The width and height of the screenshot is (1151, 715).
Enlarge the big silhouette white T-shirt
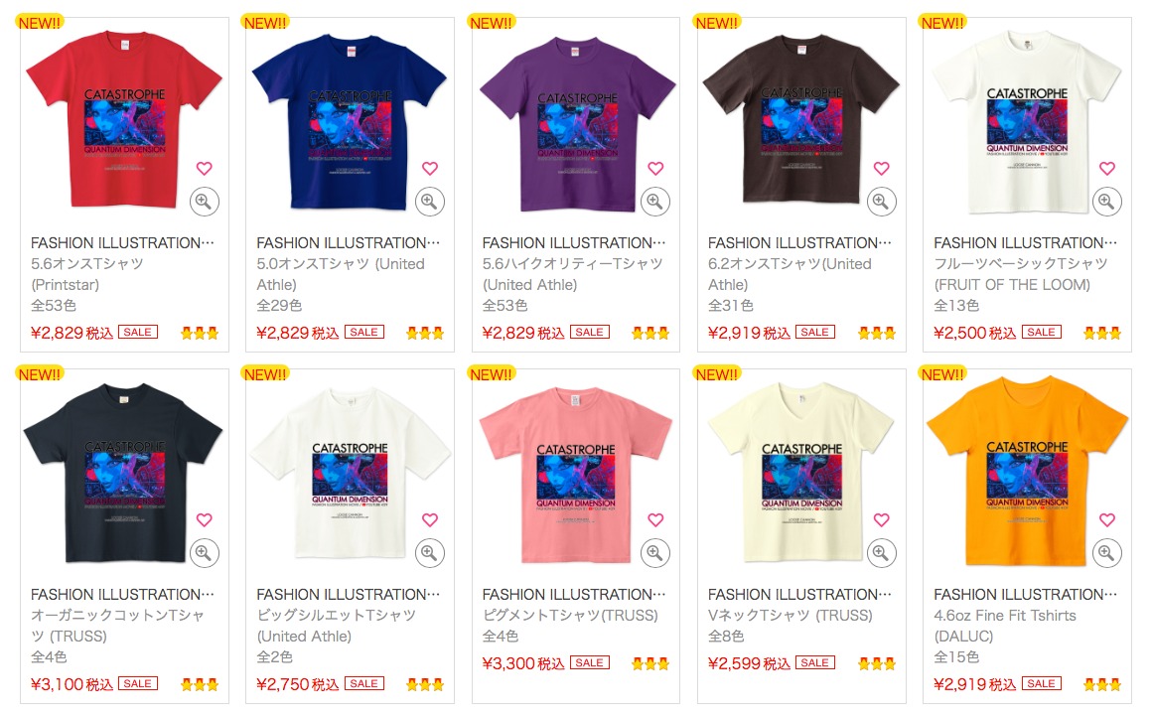[x=429, y=553]
